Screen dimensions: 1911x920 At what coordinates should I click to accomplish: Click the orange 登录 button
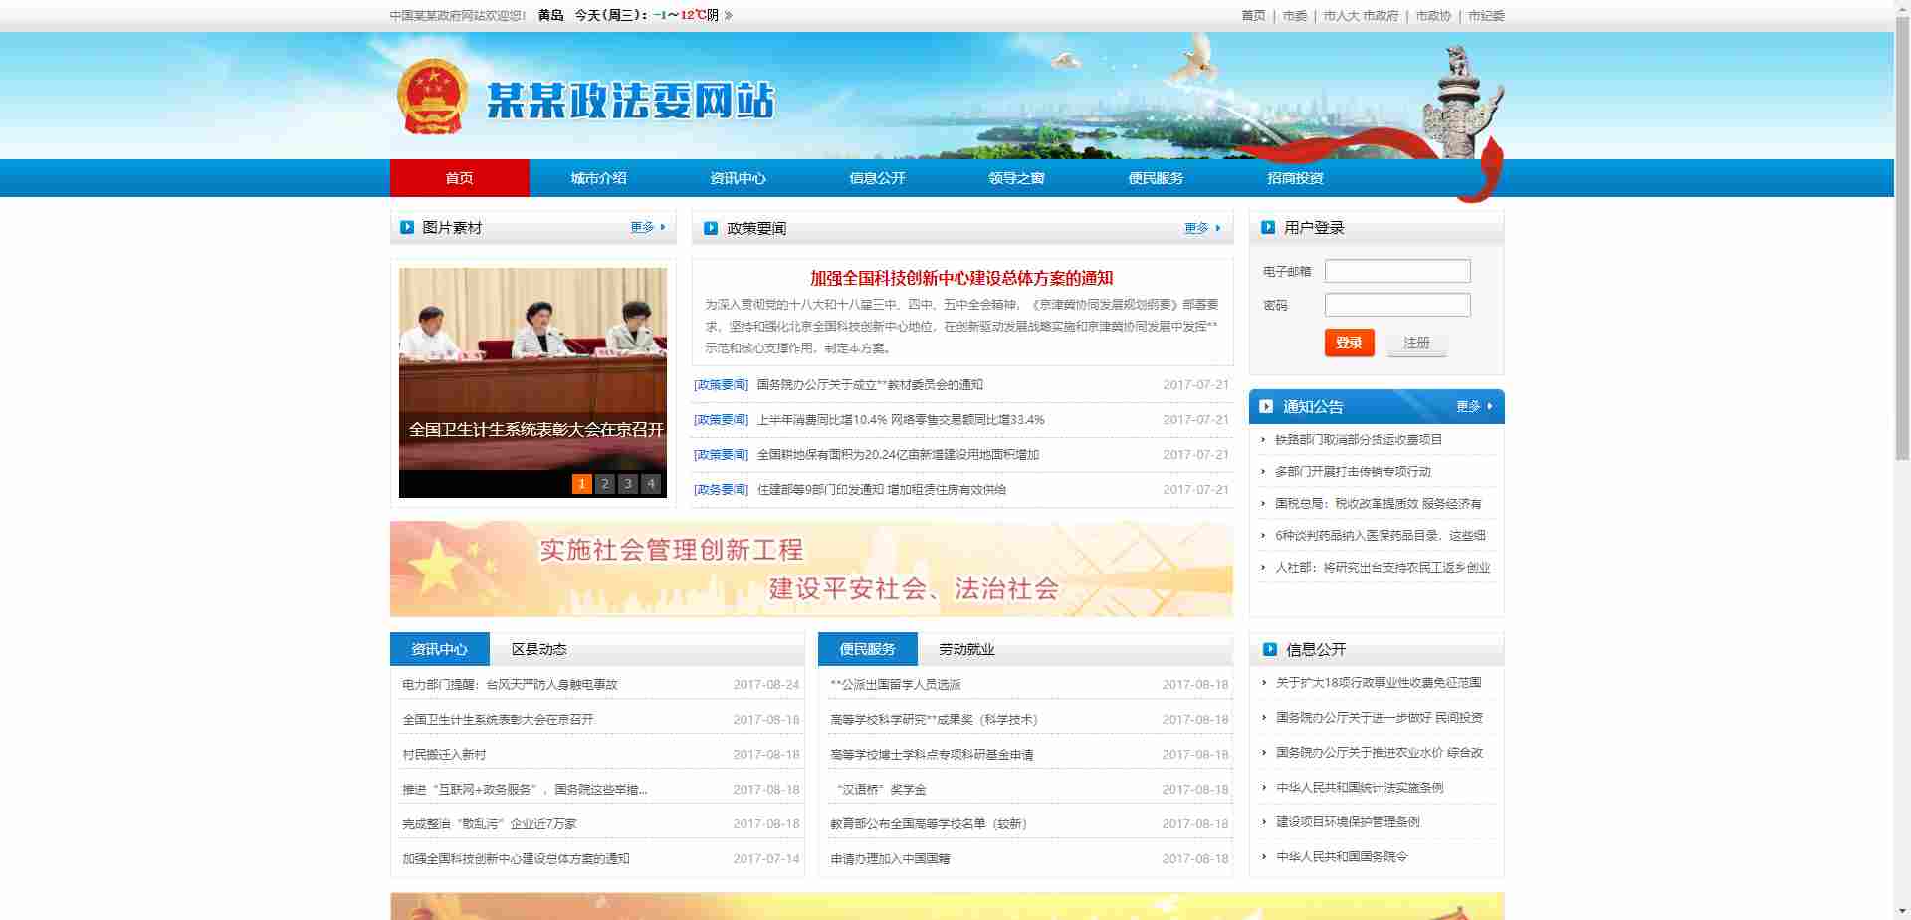point(1350,343)
